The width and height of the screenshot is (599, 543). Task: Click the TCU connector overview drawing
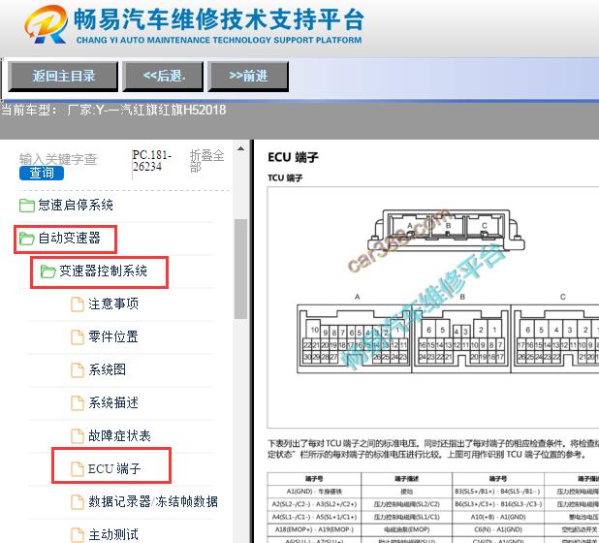pyautogui.click(x=446, y=230)
